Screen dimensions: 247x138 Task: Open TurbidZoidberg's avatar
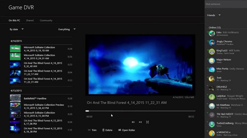[212, 124]
